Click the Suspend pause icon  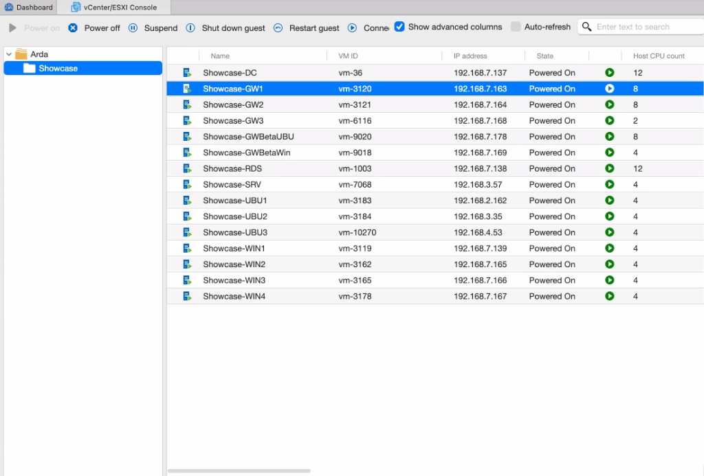click(x=133, y=28)
